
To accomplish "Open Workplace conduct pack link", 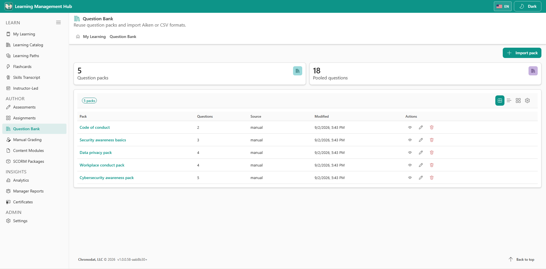I will point(102,165).
